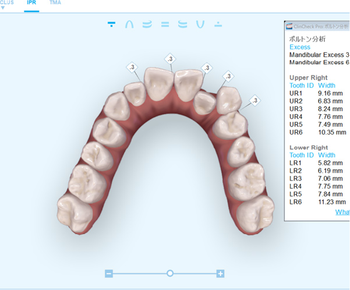Click the IPR .3 label above central incisors

[x=170, y=59]
